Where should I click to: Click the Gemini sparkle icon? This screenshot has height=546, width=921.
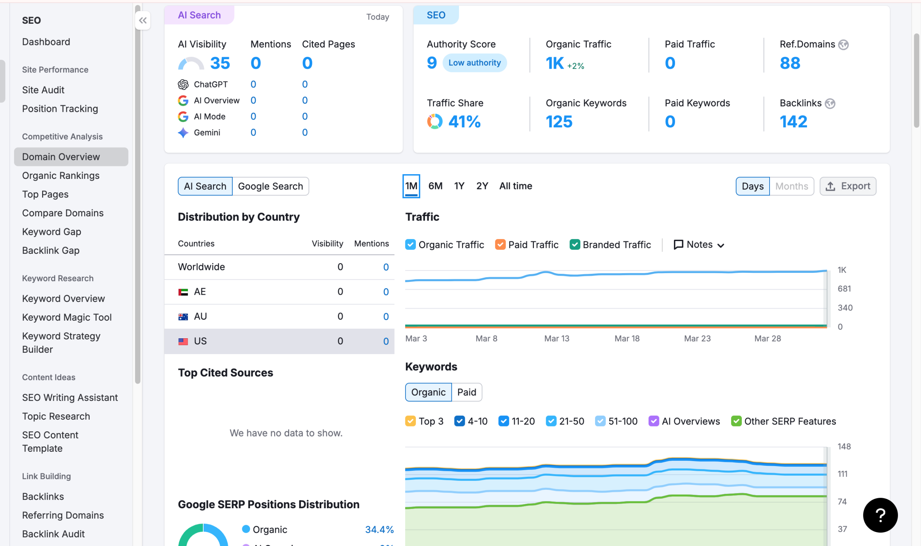pyautogui.click(x=183, y=133)
